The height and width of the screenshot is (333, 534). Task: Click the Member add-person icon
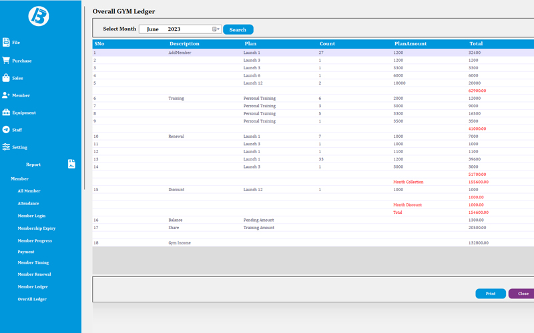(6, 95)
